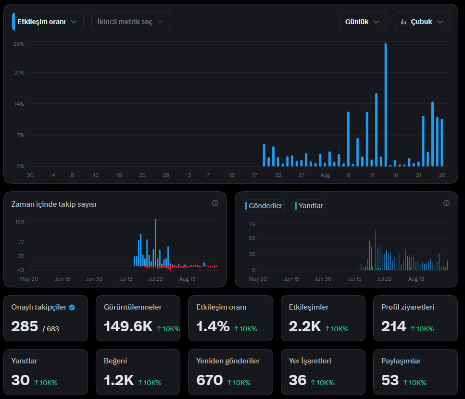The height and width of the screenshot is (399, 465).
Task: Click green up arrow in Yer İşaretleri card
Action: point(313,382)
